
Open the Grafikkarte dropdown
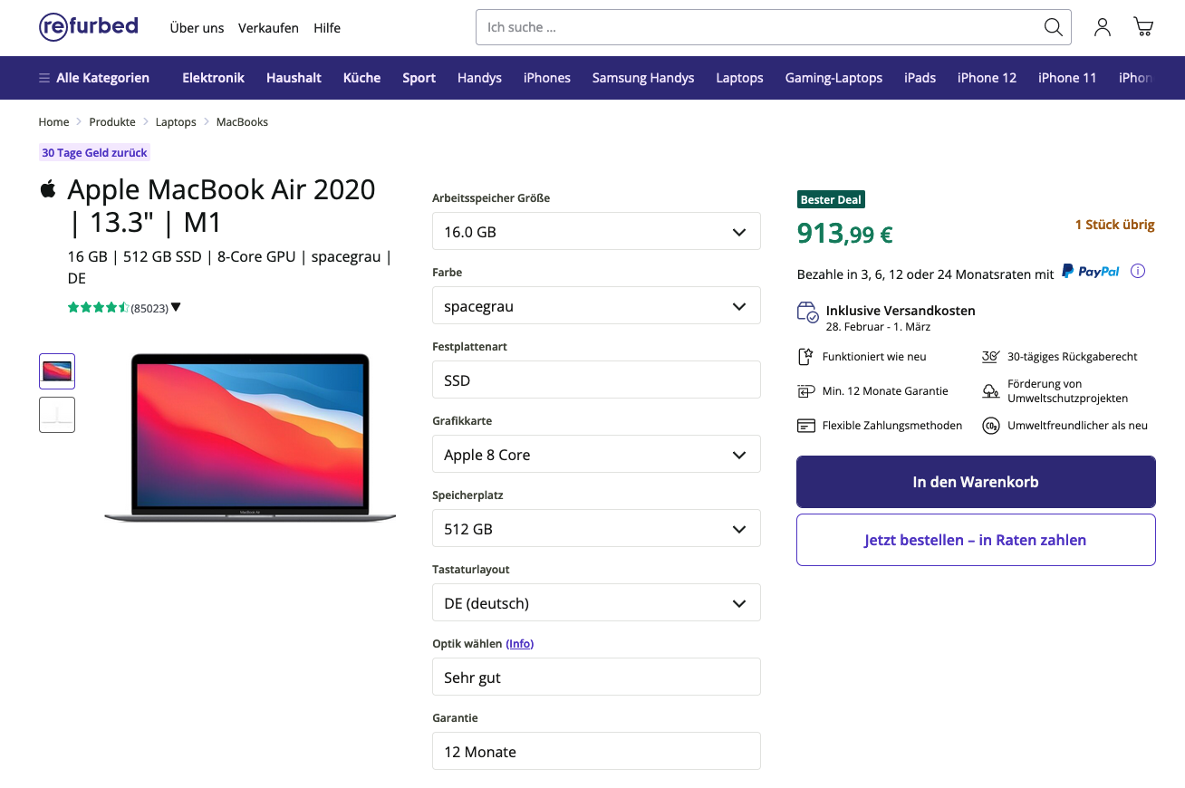[596, 454]
